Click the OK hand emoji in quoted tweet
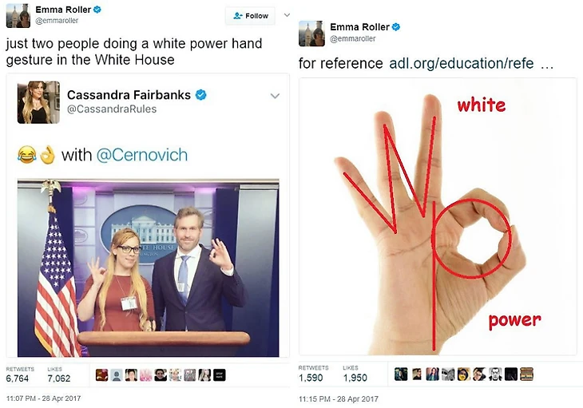 [47, 155]
